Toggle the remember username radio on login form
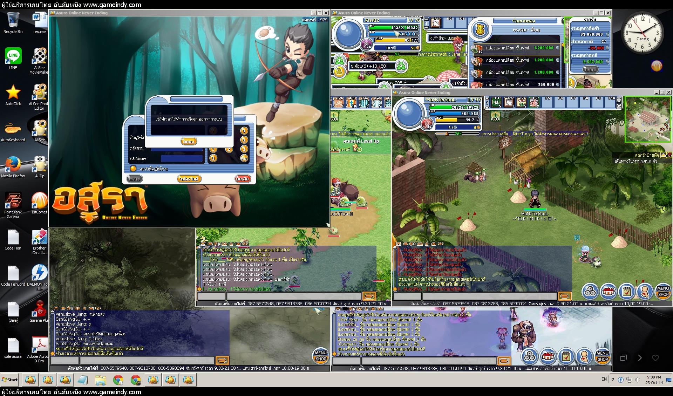673x396 pixels. (x=133, y=169)
